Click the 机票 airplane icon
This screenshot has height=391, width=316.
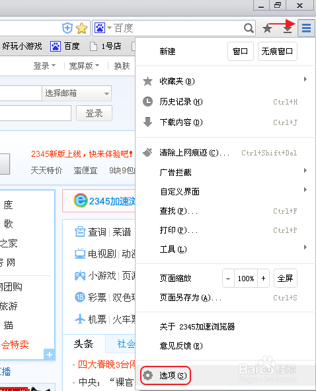tap(80, 319)
